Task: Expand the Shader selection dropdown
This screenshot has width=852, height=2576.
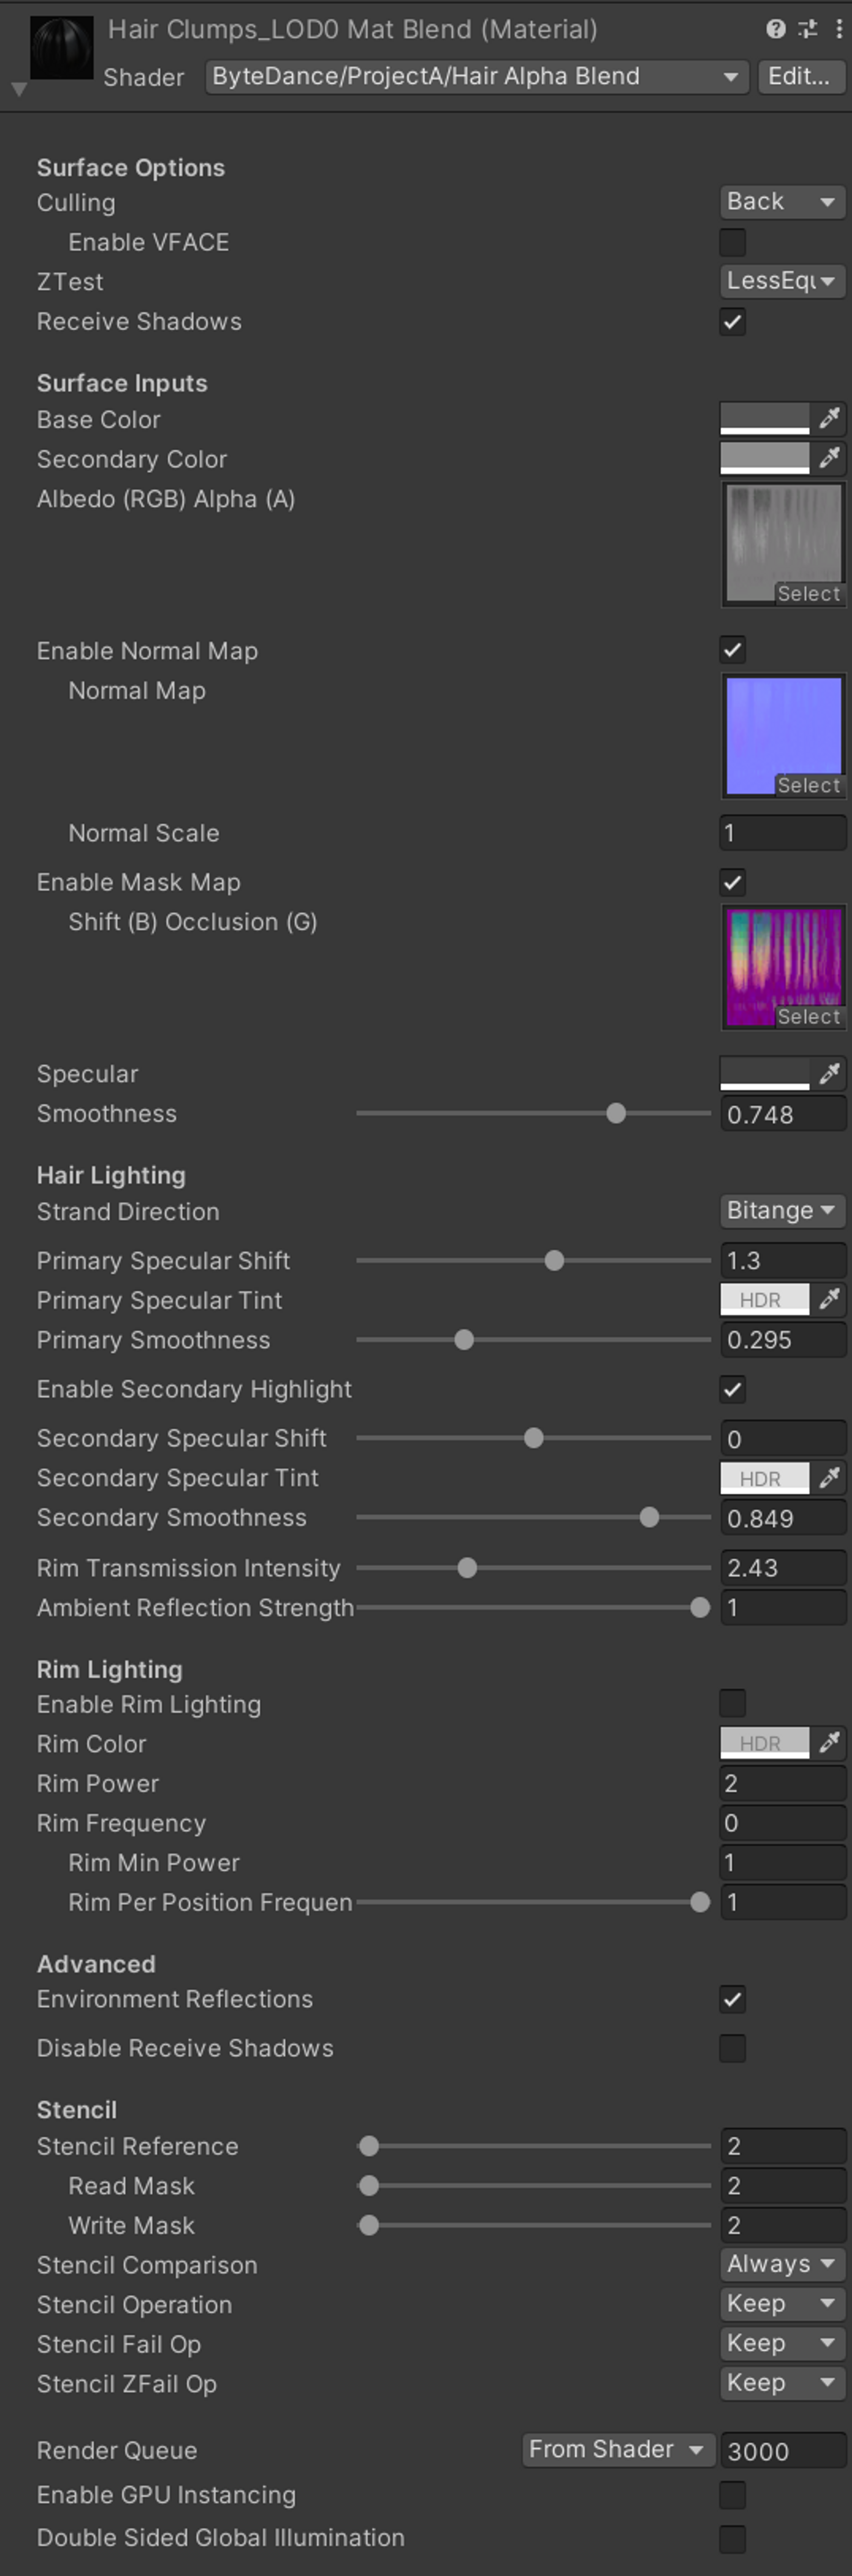Action: point(476,77)
